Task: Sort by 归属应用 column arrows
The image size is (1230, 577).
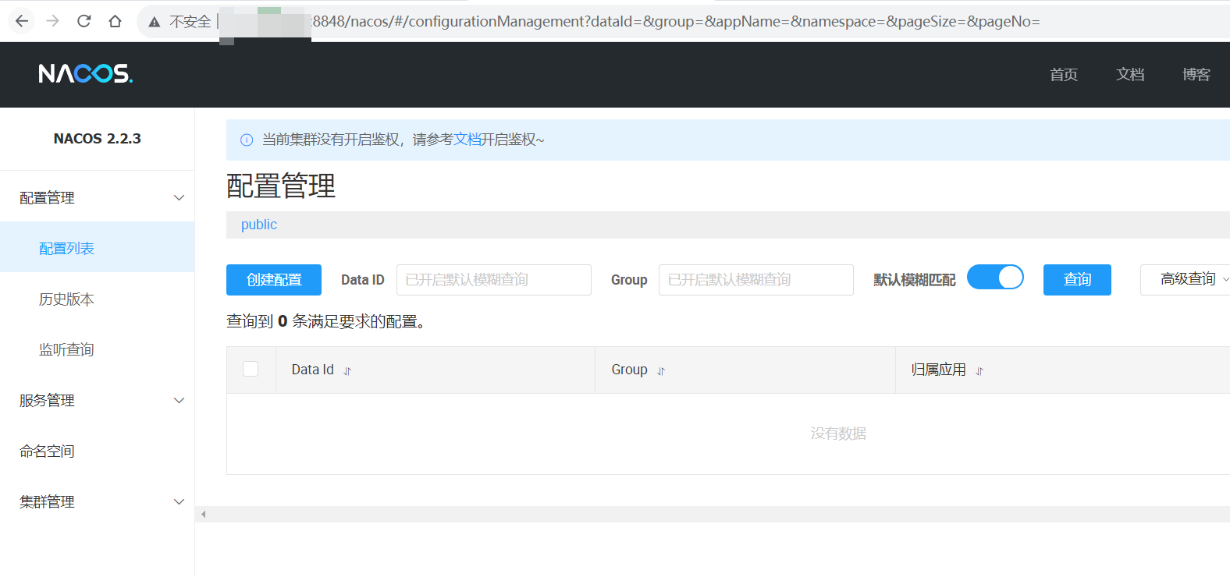Action: [x=979, y=371]
